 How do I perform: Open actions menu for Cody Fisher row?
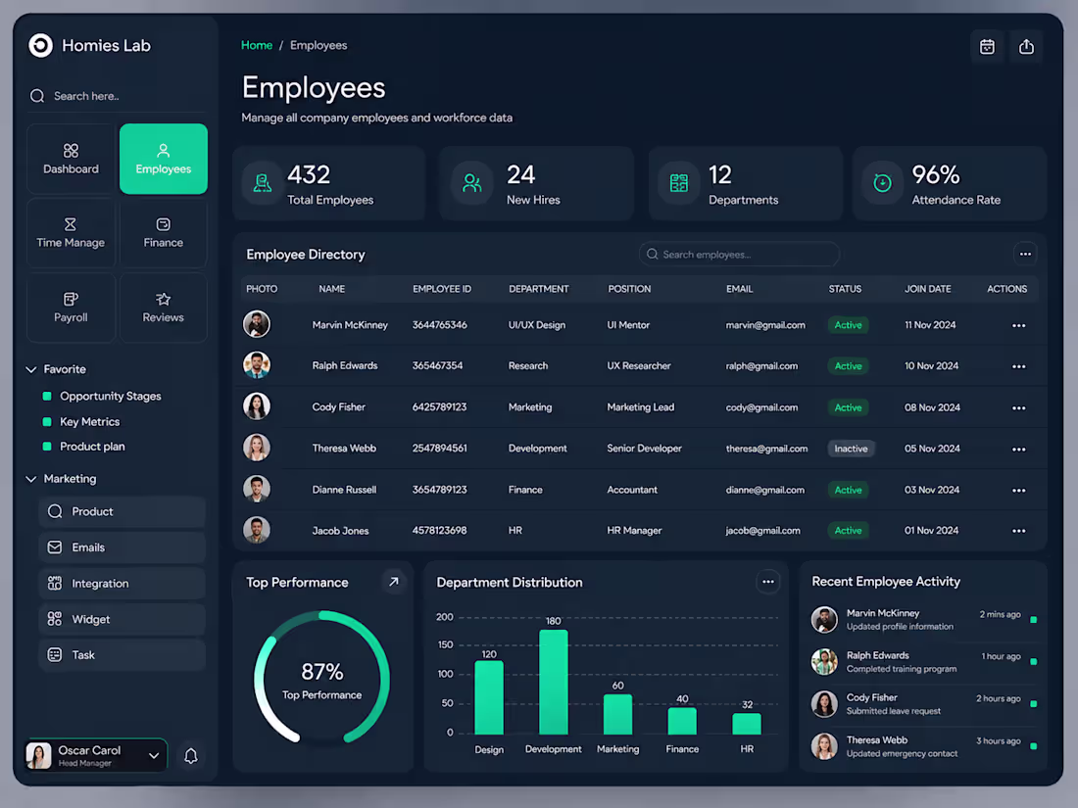(x=1018, y=408)
